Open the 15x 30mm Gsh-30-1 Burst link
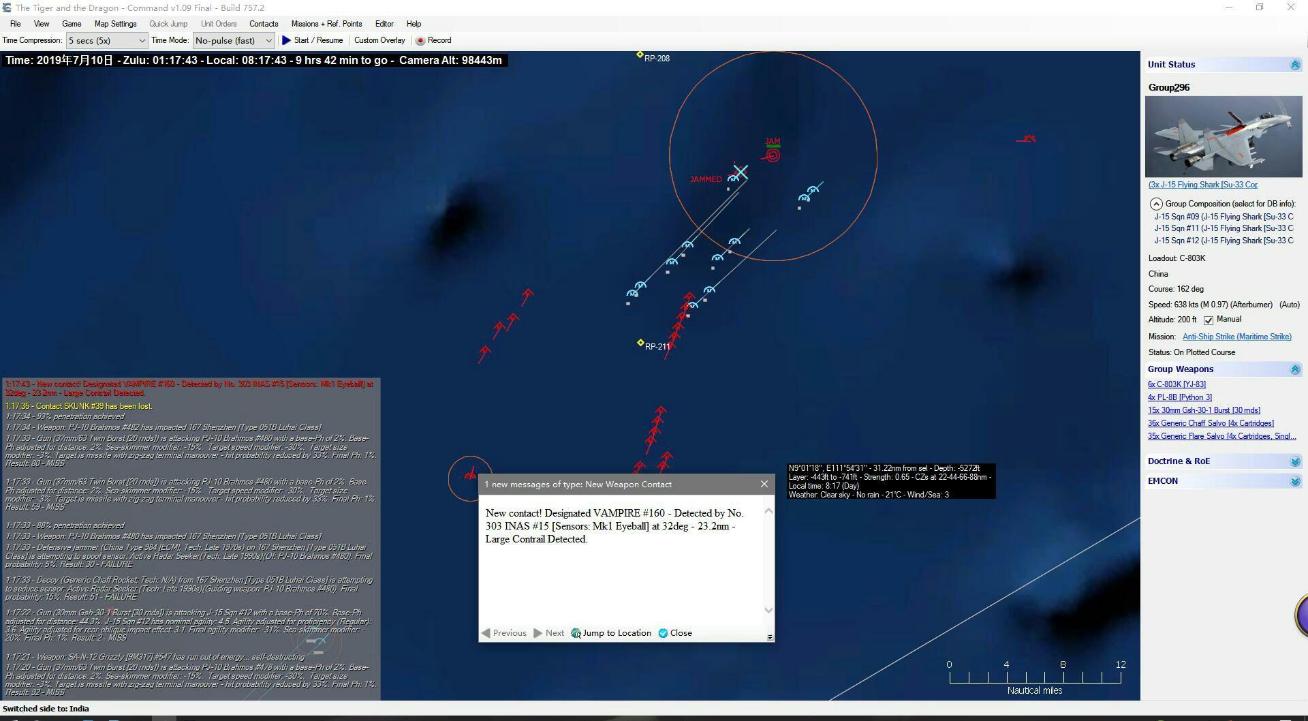Image resolution: width=1308 pixels, height=721 pixels. pos(1204,410)
